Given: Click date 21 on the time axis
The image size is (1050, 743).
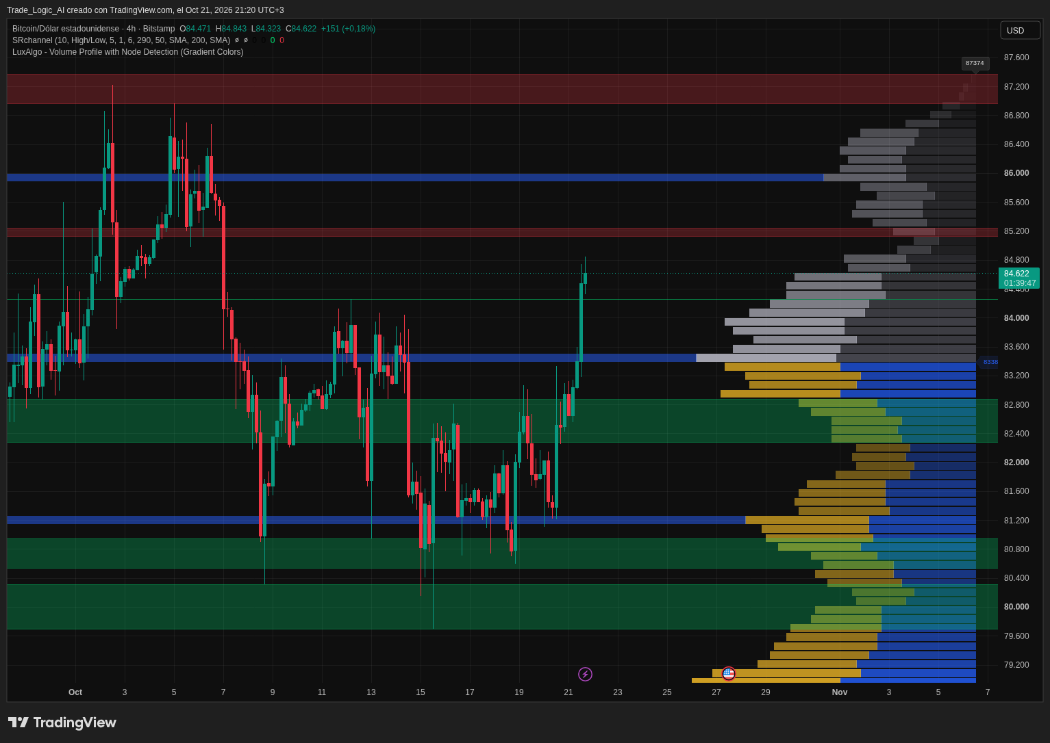Looking at the screenshot, I should tap(568, 692).
